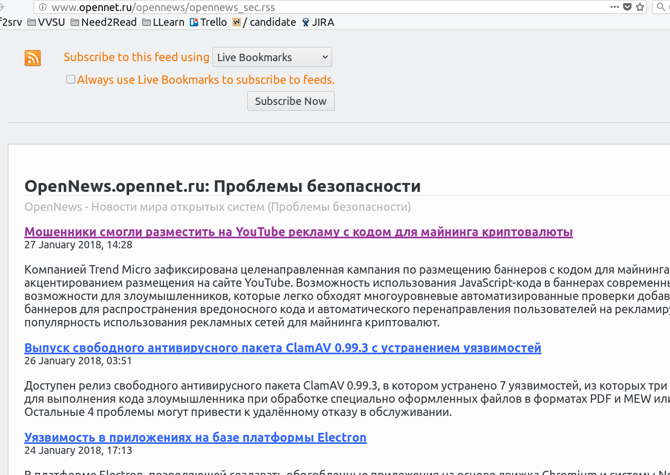Click the Subscribe Now button
Image resolution: width=670 pixels, height=475 pixels.
[x=291, y=101]
